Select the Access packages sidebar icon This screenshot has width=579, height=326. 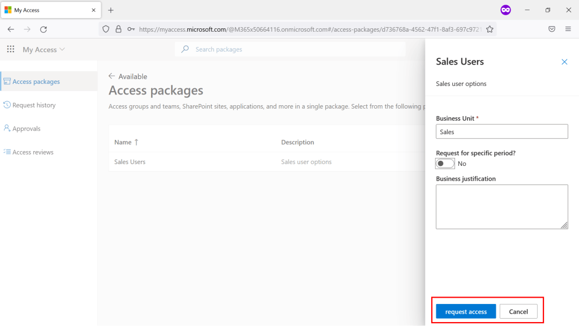[7, 81]
